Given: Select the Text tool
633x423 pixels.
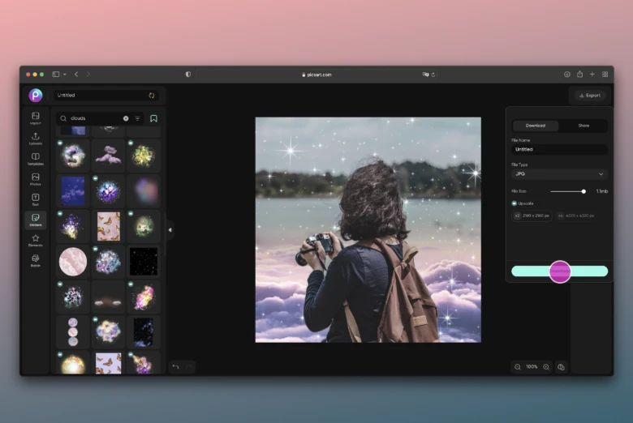Looking at the screenshot, I should (x=35, y=199).
